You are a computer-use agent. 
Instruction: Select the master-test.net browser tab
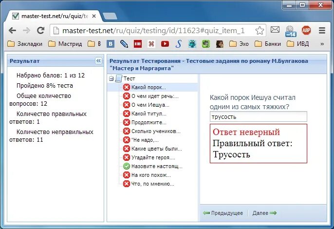pos(53,16)
